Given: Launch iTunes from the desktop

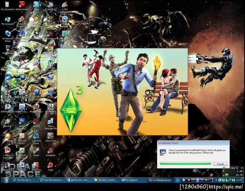Looking at the screenshot, I should [51, 93].
